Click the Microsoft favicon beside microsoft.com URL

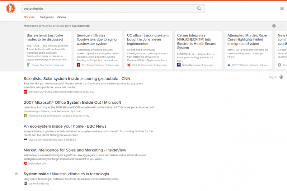coord(25,116)
